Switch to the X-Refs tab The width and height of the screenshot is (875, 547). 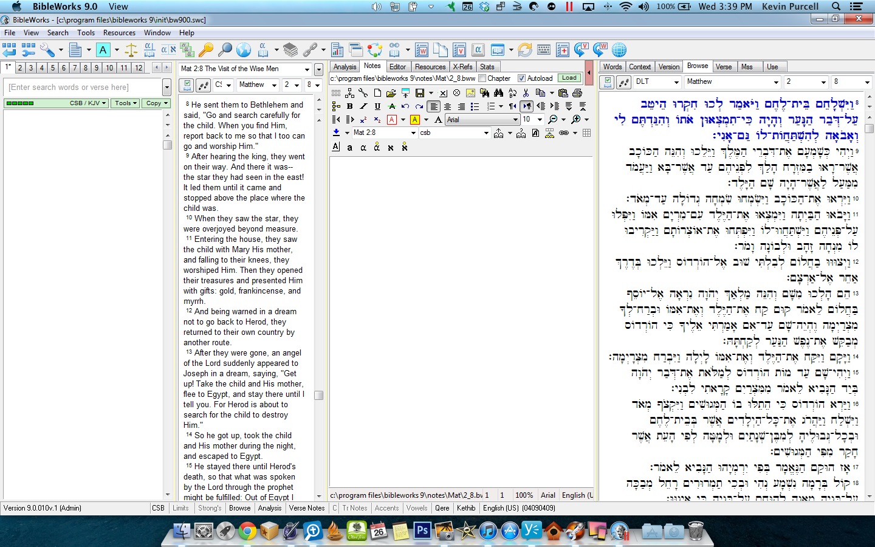(x=462, y=67)
